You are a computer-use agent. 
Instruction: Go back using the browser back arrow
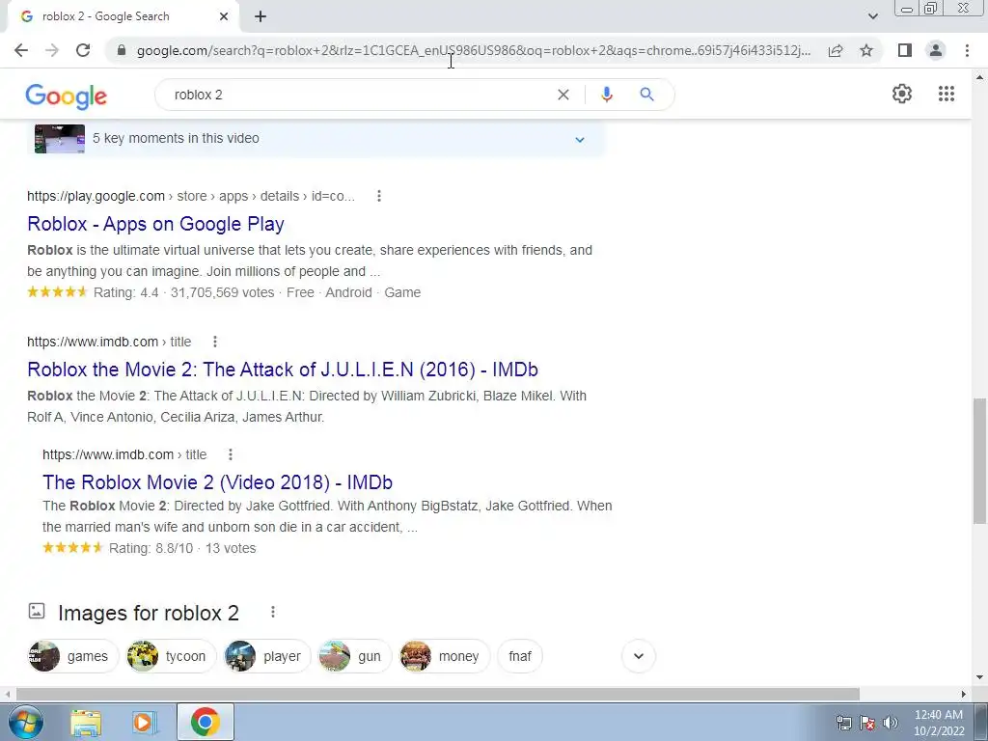pyautogui.click(x=21, y=50)
